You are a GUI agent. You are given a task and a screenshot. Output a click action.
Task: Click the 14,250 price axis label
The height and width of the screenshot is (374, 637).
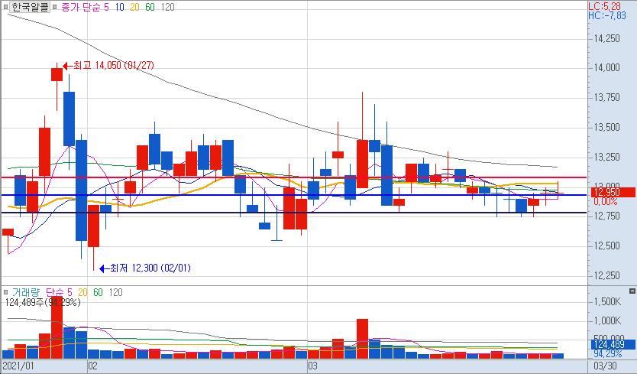click(607, 38)
